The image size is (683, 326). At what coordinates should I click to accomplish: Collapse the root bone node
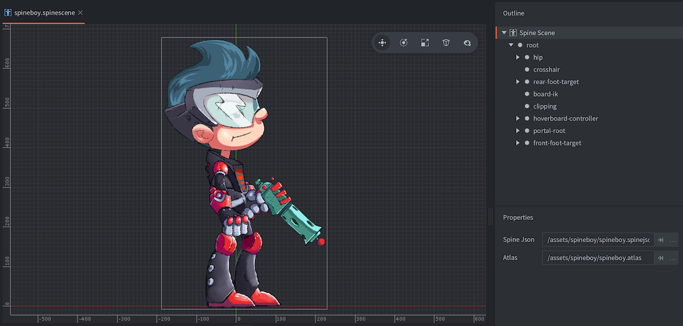pyautogui.click(x=511, y=45)
